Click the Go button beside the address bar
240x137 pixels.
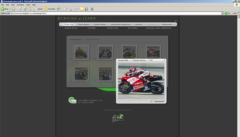pos(227,13)
